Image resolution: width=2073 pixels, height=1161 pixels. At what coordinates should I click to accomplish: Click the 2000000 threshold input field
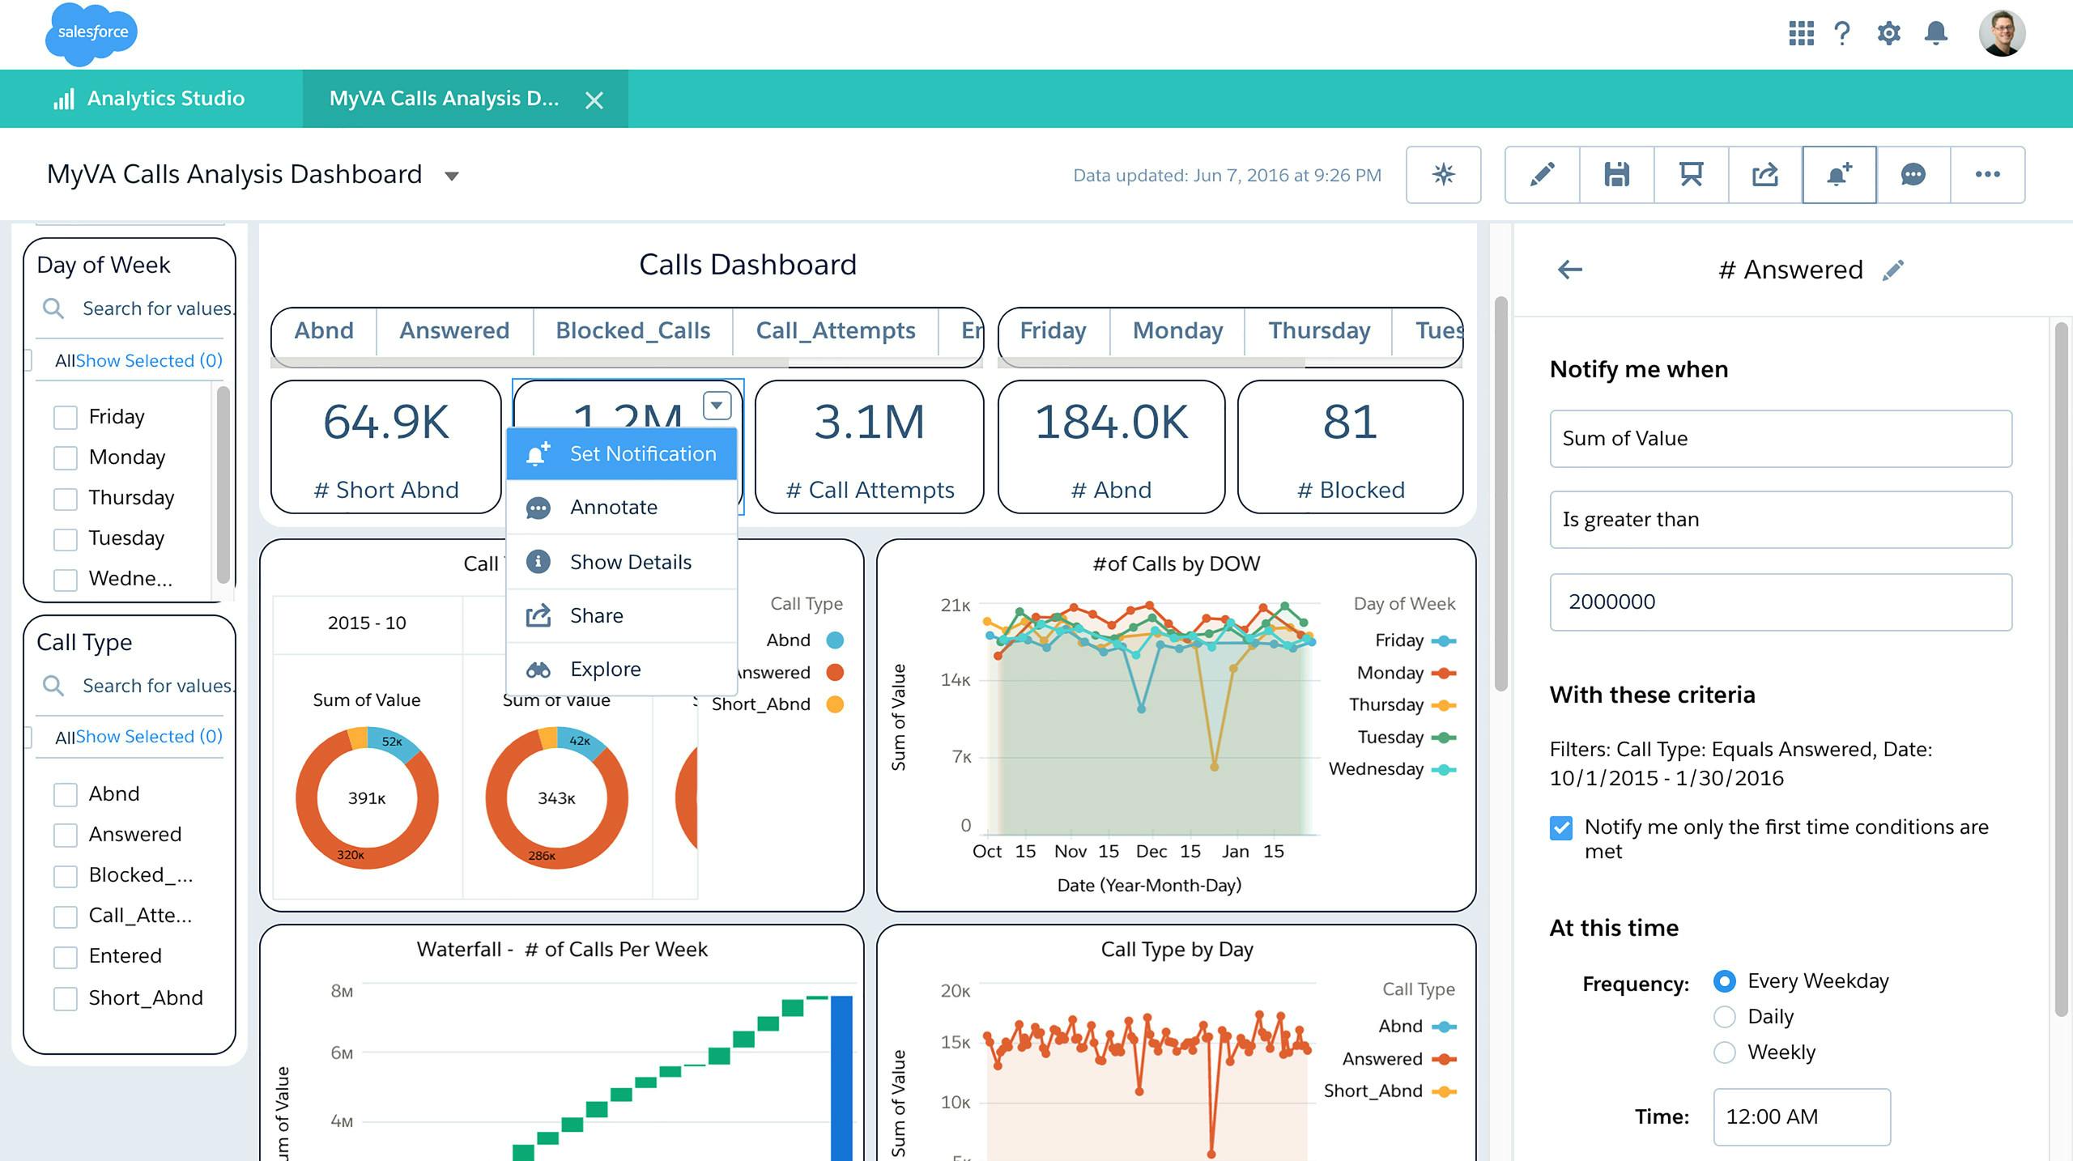(1781, 602)
